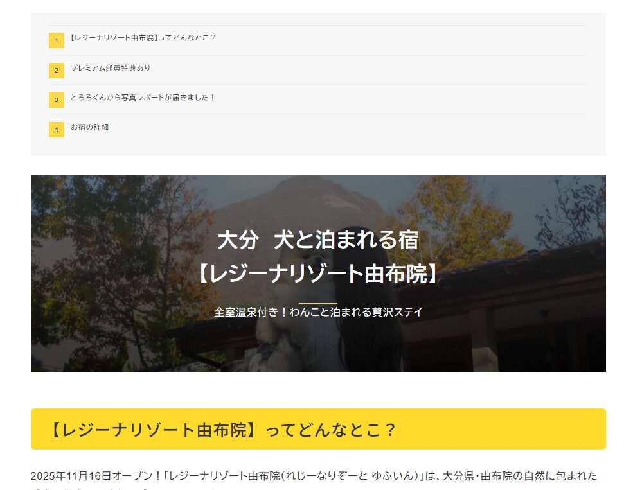Open 【レジーナリゾート由布院】ってどんなとこ？ contents link
624x490 pixels.
[x=143, y=38]
